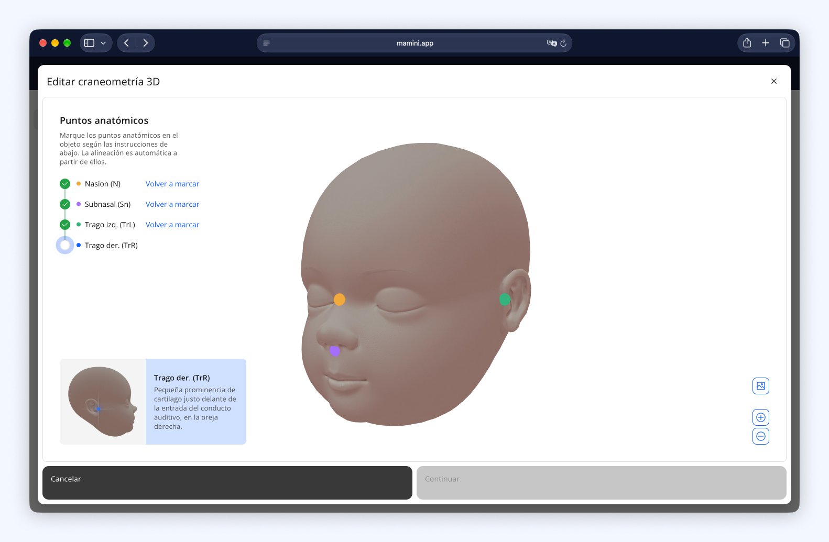Click the Trago der. (TrR) step label
The width and height of the screenshot is (829, 542).
[111, 245]
